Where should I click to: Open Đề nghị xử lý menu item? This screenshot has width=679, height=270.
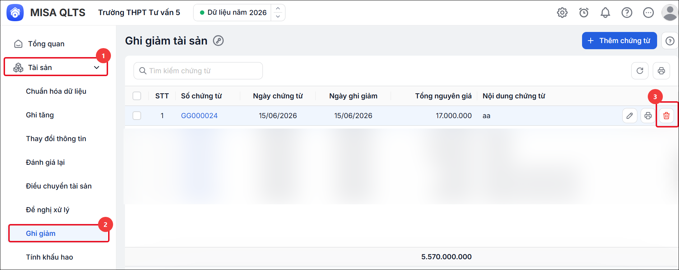click(x=47, y=210)
